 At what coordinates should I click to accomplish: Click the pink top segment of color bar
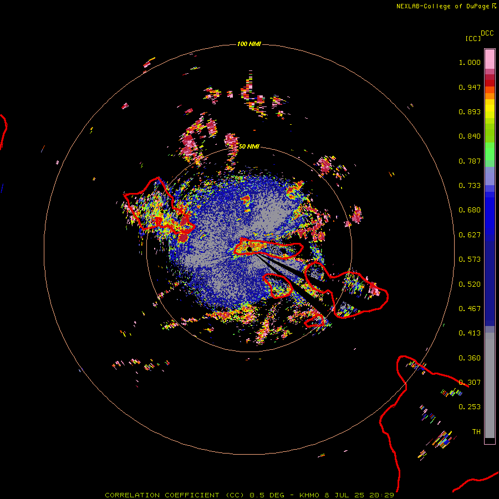490,59
